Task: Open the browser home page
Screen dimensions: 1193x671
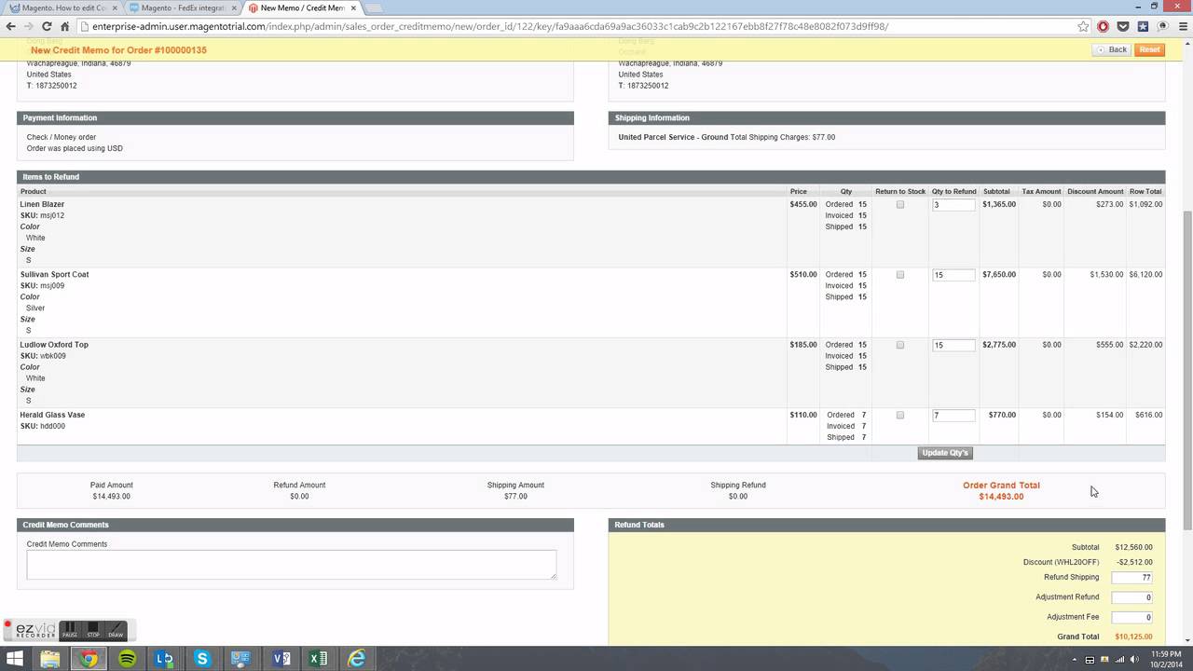Action: 67,26
